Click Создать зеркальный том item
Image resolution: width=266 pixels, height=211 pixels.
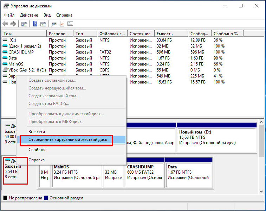(71, 96)
